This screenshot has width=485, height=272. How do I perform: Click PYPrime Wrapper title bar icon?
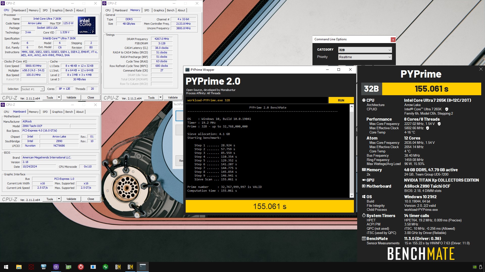click(187, 70)
